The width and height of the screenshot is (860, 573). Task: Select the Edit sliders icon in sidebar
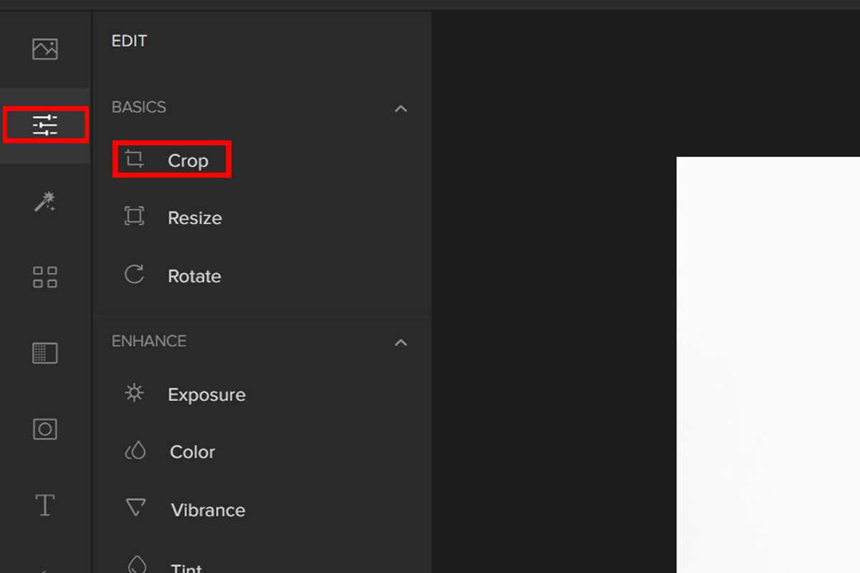[44, 125]
